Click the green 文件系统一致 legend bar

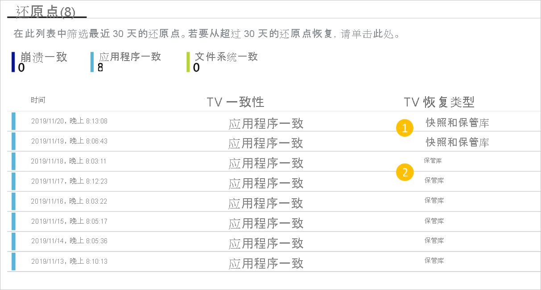point(188,62)
